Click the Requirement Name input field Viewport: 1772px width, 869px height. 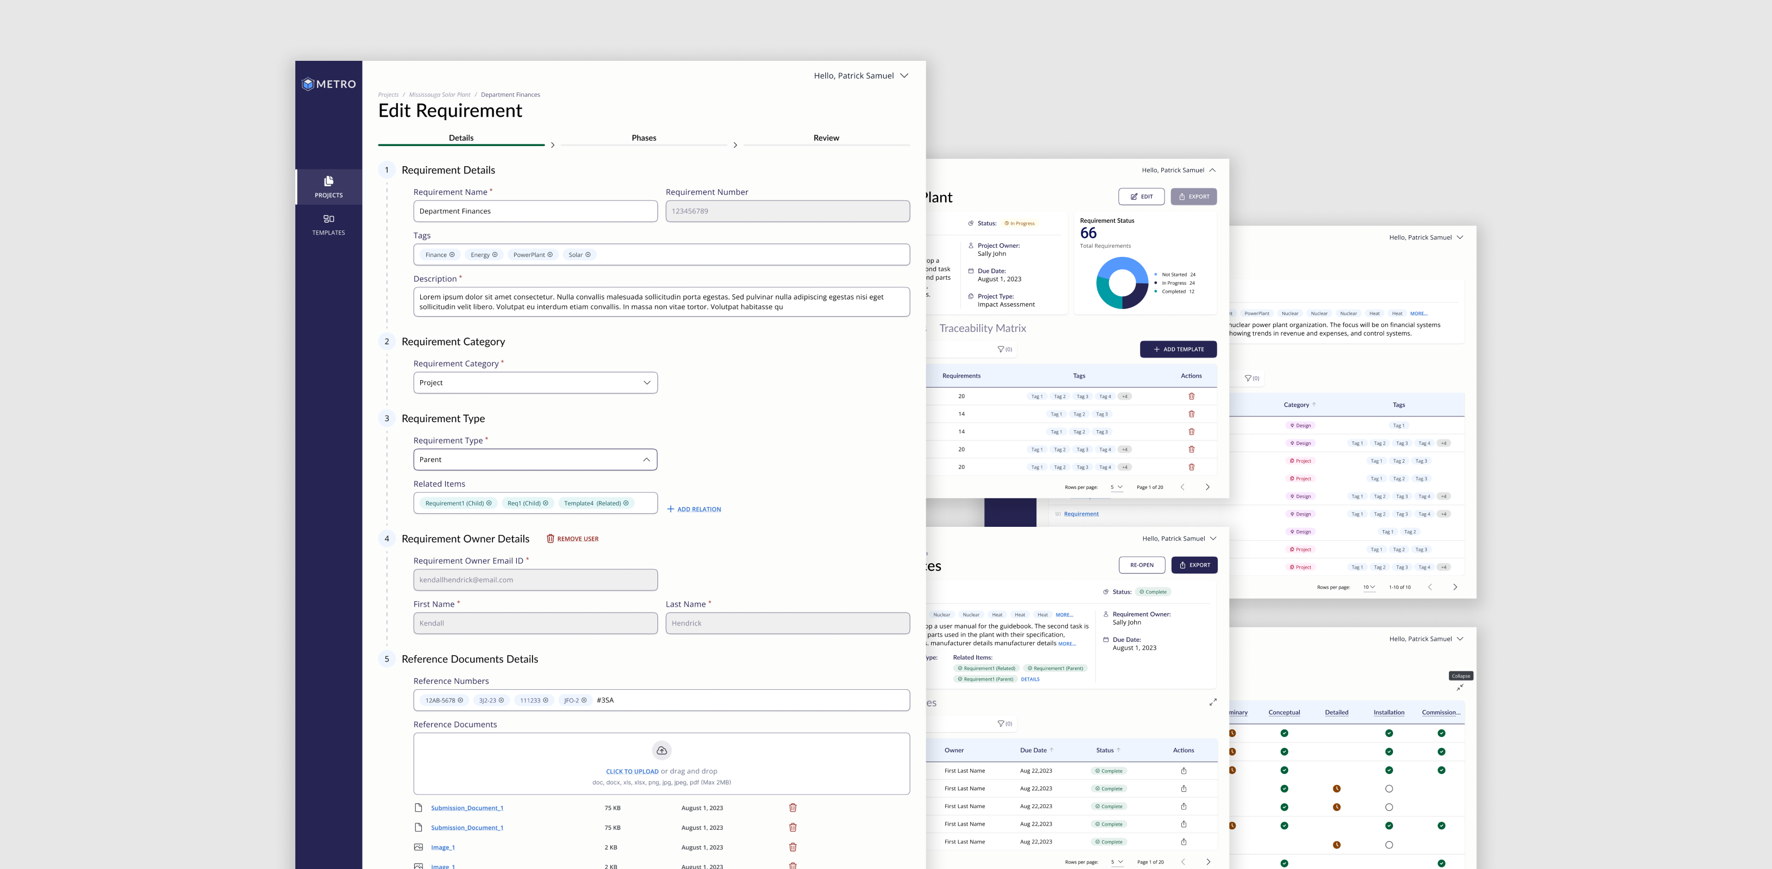[x=535, y=211]
